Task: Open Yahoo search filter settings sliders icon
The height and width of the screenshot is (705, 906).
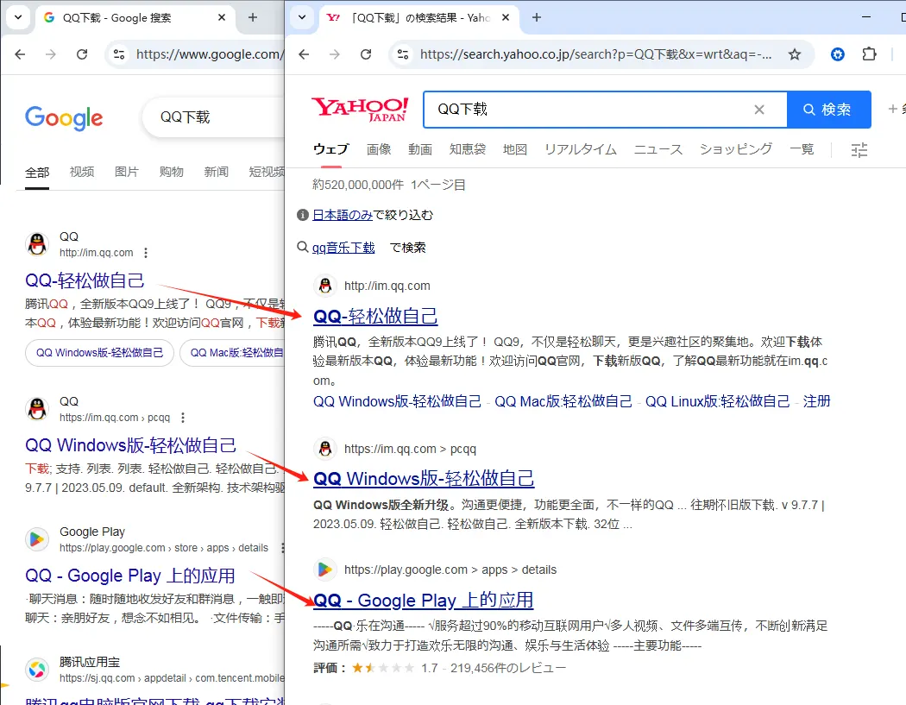Action: pyautogui.click(x=859, y=150)
